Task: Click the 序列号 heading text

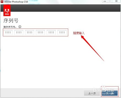Action: tap(11, 20)
